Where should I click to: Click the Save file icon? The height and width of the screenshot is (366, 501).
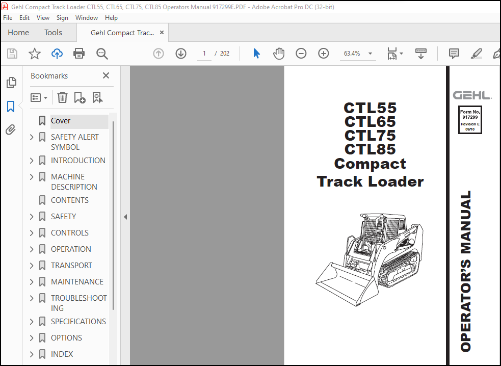tap(12, 54)
